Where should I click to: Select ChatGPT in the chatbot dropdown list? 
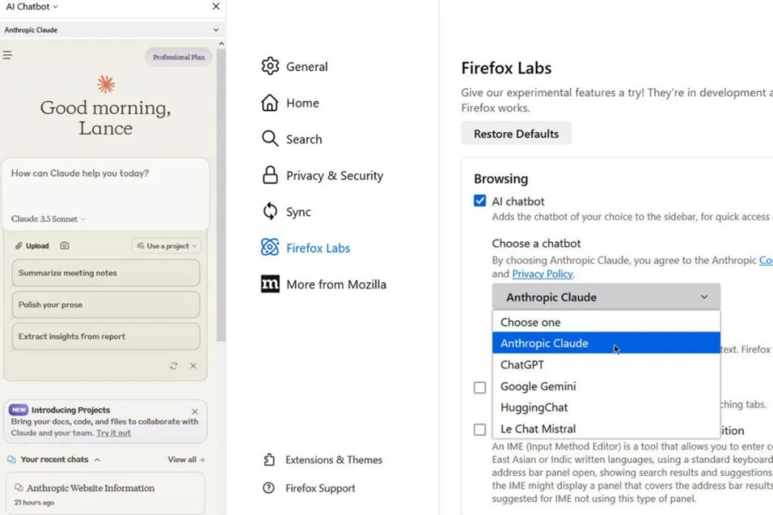pos(521,364)
